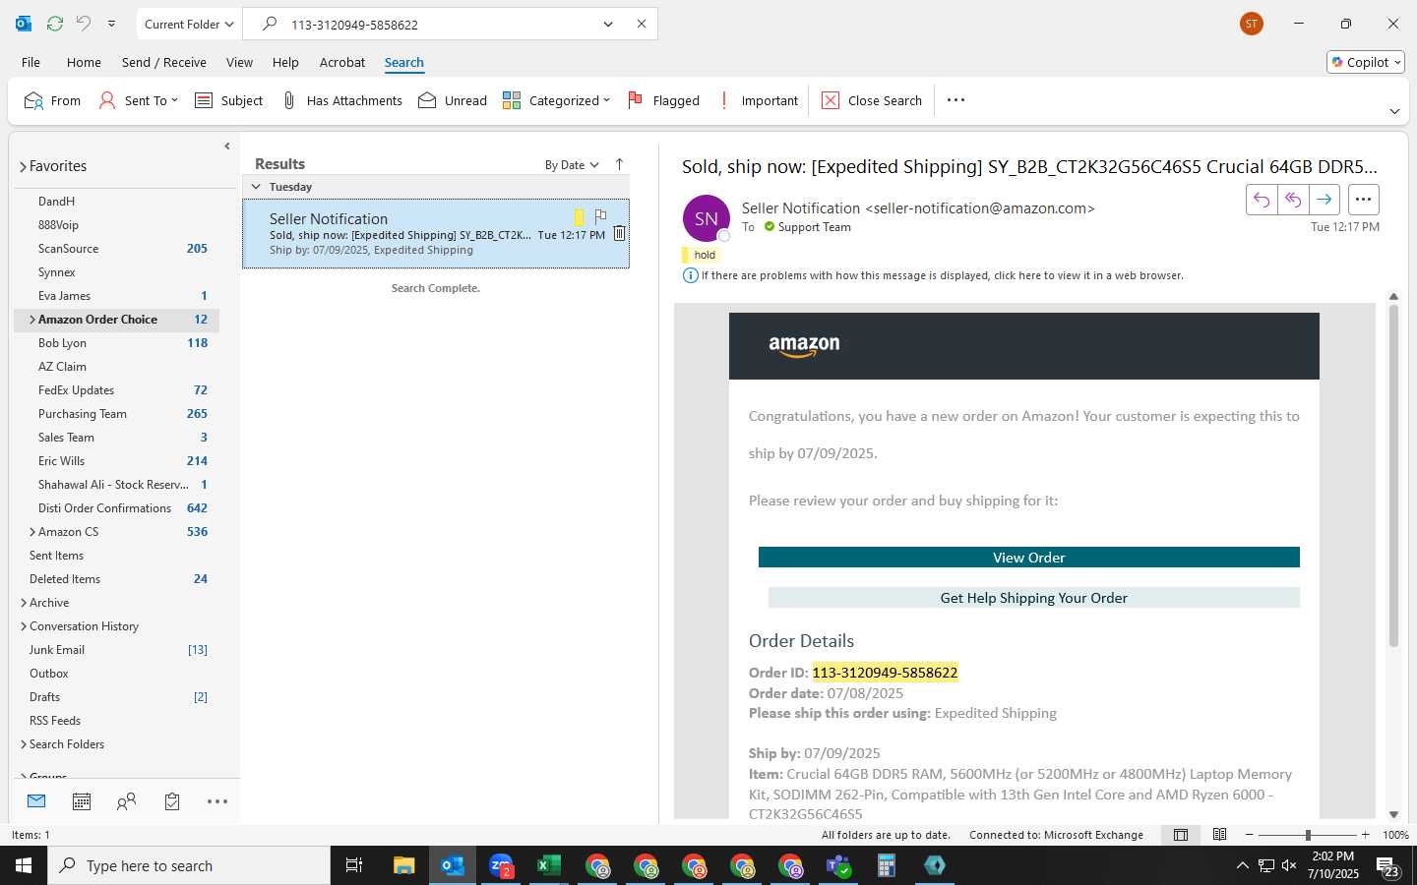Image resolution: width=1417 pixels, height=885 pixels.
Task: Expand the search box options chevron
Action: [x=608, y=24]
